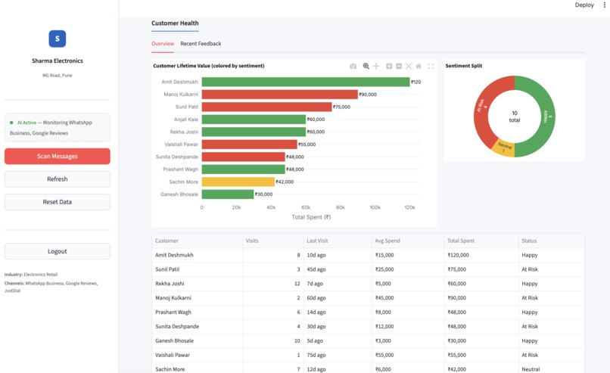Select the Overview tab
Image resolution: width=610 pixels, height=373 pixels.
163,44
